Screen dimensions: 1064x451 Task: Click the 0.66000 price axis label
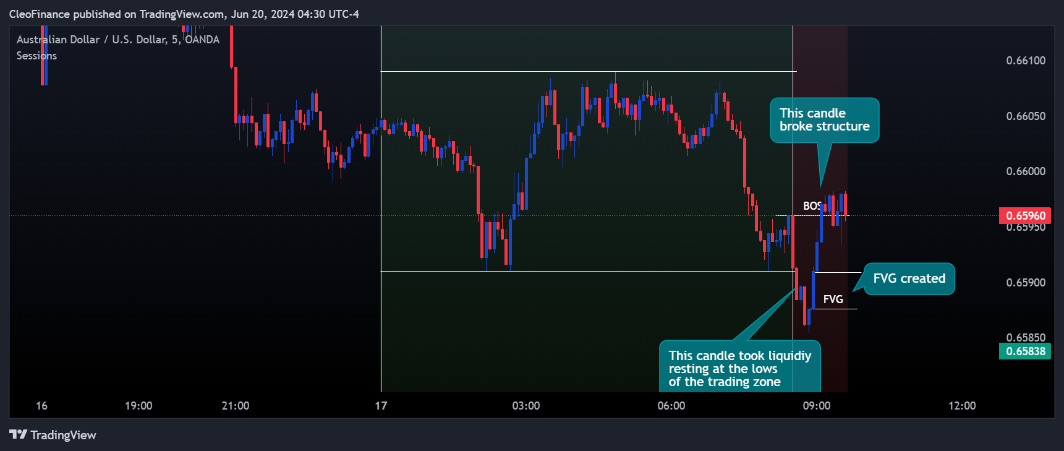point(1026,171)
